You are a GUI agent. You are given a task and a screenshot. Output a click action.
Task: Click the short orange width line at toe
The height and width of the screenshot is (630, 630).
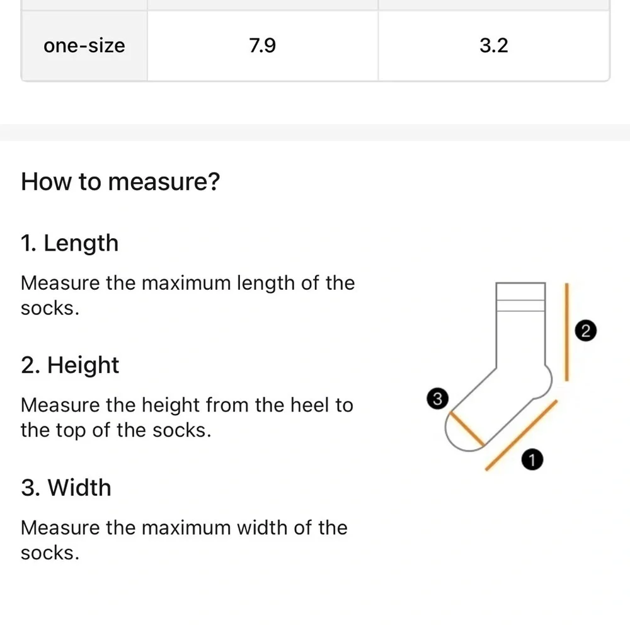[x=467, y=428]
